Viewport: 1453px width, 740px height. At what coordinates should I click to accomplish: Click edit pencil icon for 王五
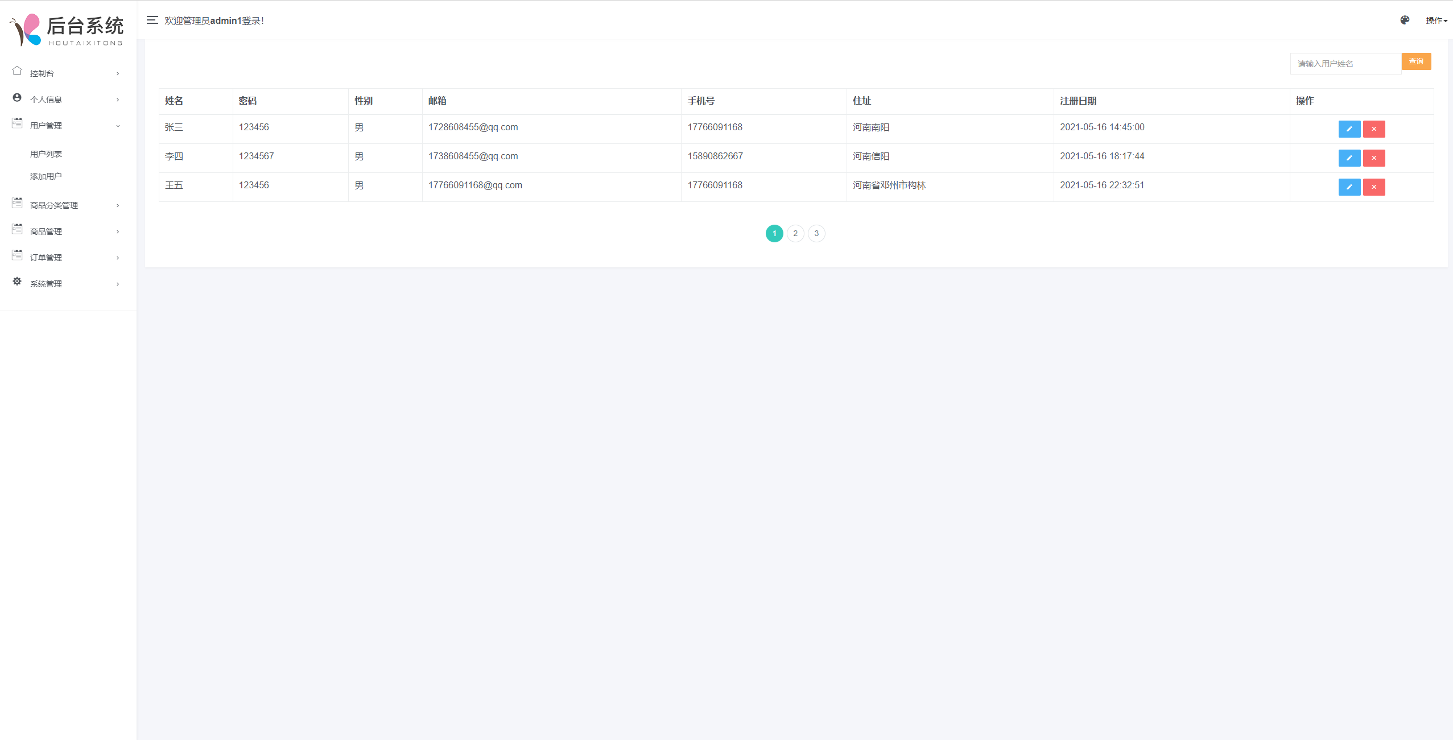pos(1349,187)
